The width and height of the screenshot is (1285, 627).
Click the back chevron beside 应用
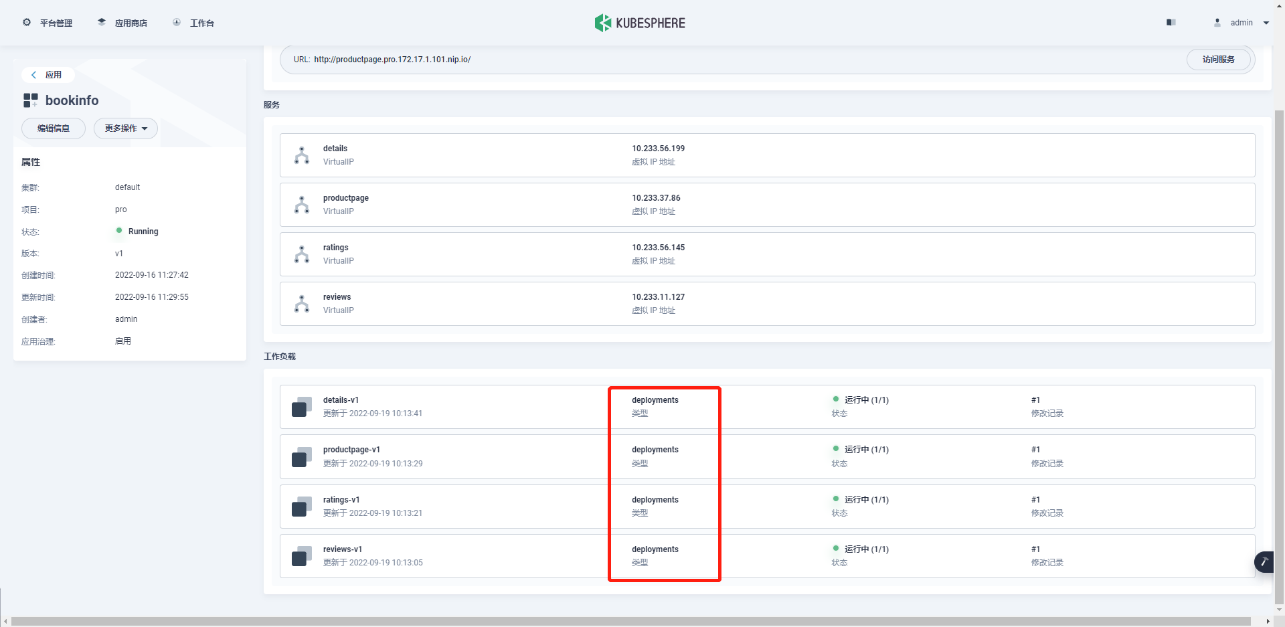click(x=34, y=75)
